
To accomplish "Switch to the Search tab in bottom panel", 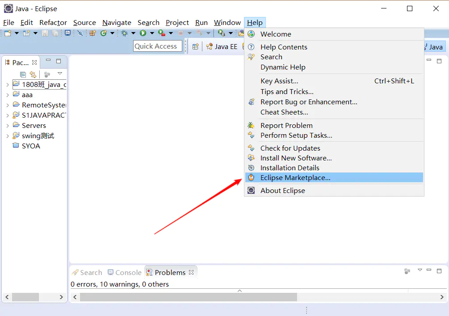I will [87, 273].
